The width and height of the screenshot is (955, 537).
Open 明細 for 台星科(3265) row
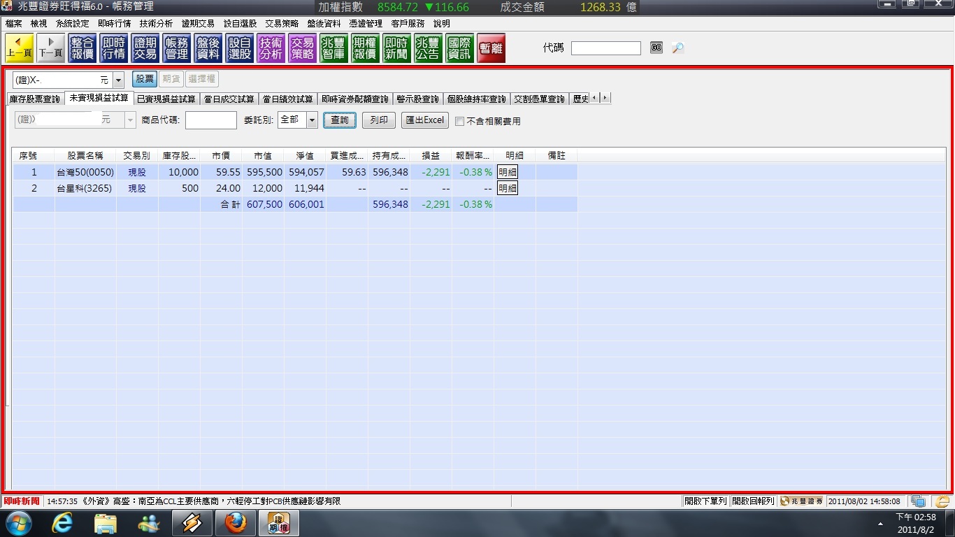coord(508,188)
